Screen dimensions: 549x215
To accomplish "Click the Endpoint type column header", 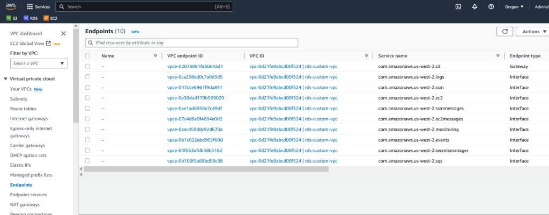I will pos(525,56).
